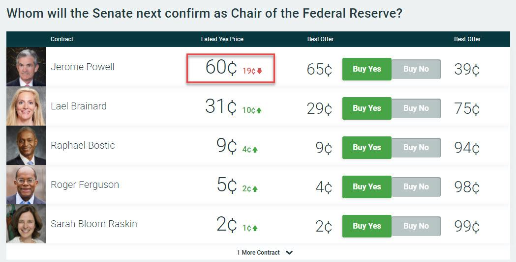Click the Latest Yes Price column header
The width and height of the screenshot is (516, 262).
pyautogui.click(x=222, y=39)
